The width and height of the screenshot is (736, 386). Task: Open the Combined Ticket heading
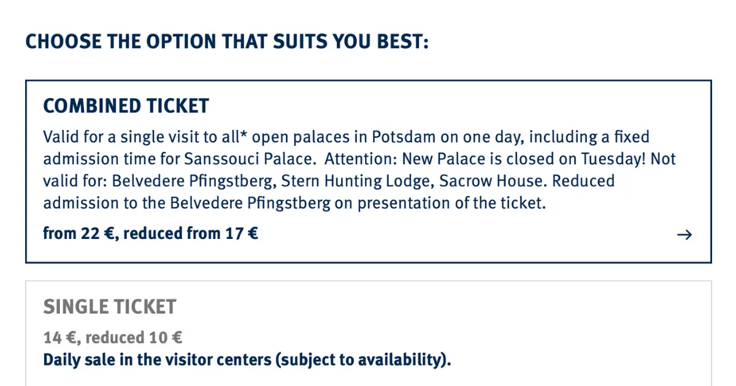126,106
